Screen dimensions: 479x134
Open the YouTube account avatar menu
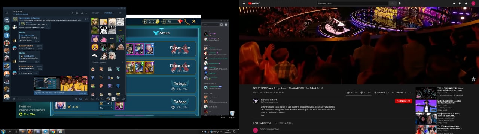coord(473,3)
